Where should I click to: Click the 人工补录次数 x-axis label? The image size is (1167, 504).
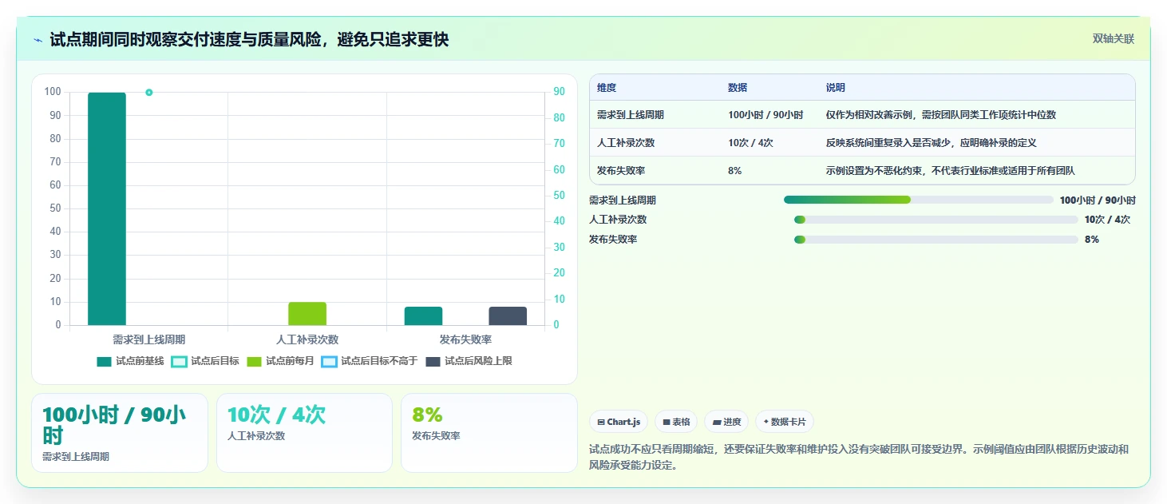coord(307,339)
